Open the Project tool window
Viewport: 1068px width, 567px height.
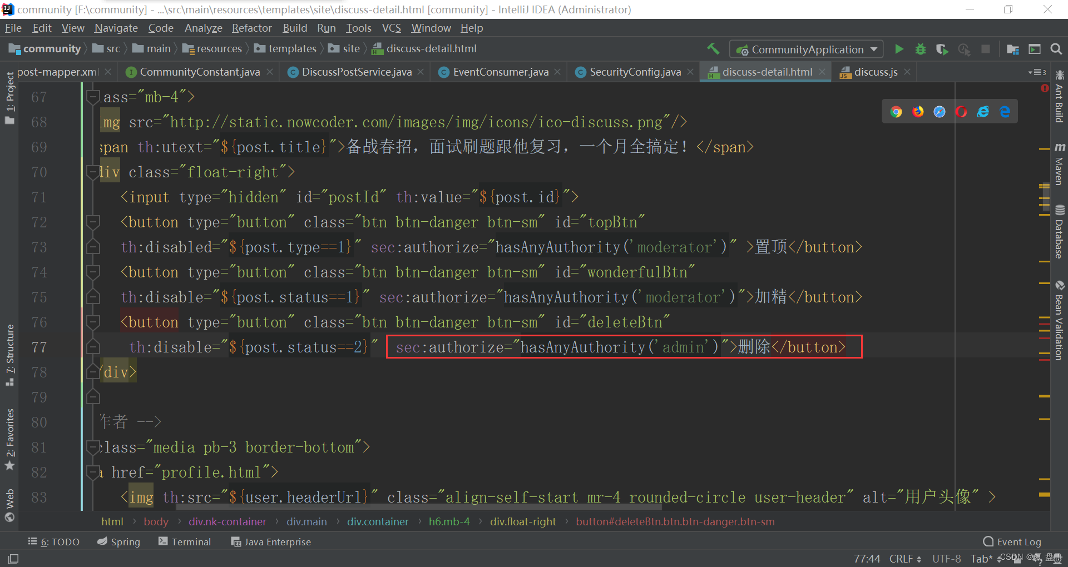pyautogui.click(x=9, y=98)
